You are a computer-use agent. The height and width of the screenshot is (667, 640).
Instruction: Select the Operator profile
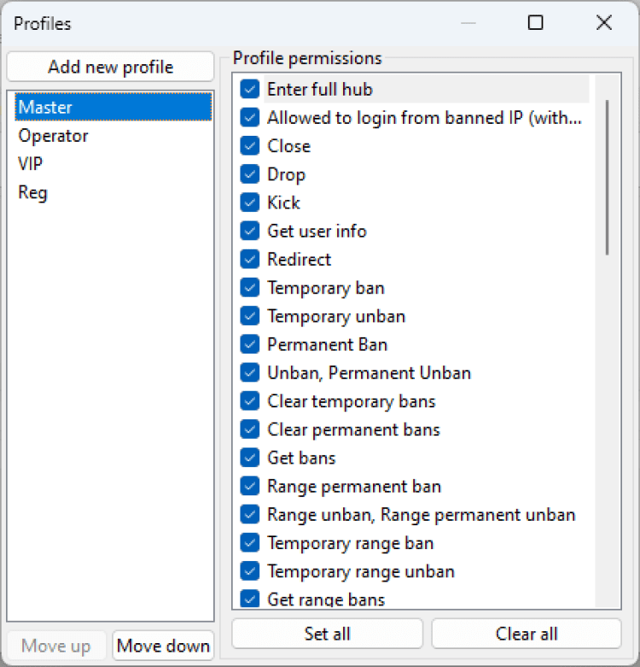53,136
